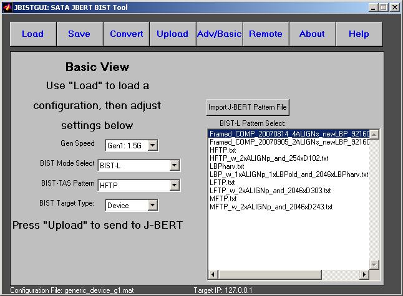Expand the BIST Mode Select dropdown
403x296 pixels.
[174, 165]
